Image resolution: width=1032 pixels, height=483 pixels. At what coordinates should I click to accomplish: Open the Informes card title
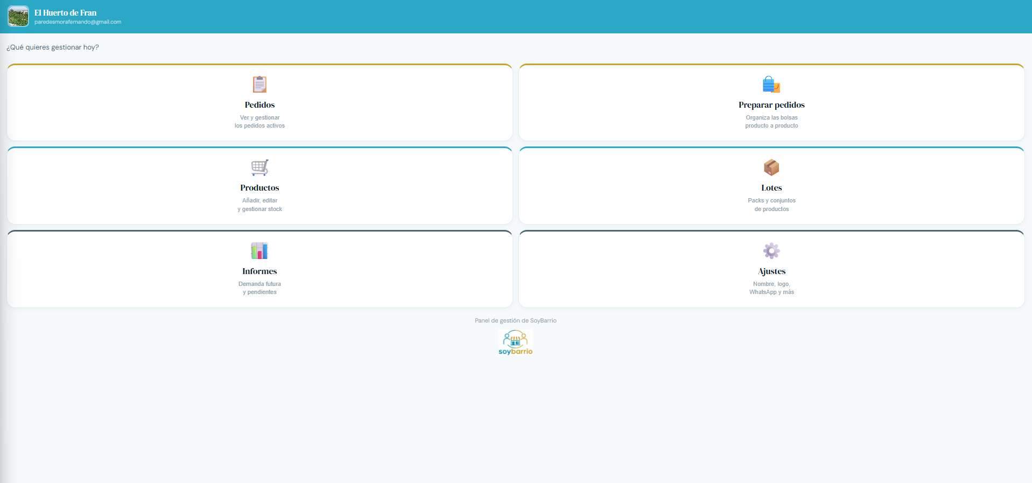pyautogui.click(x=259, y=271)
